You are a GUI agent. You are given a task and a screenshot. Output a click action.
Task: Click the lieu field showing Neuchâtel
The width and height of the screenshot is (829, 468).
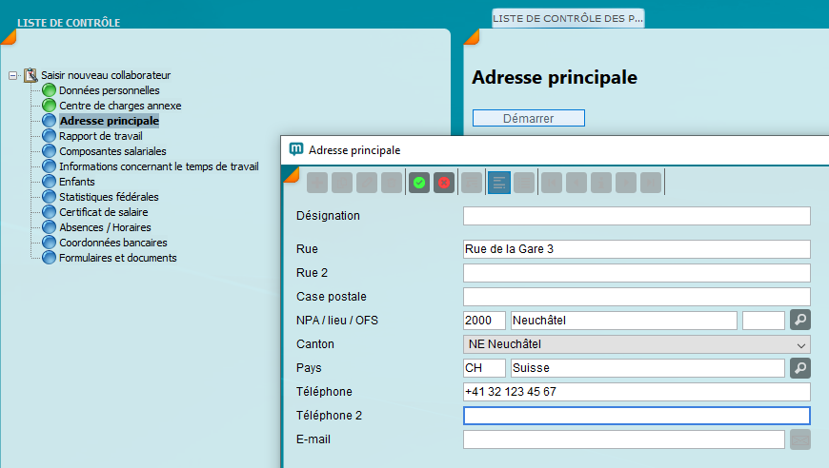[x=624, y=321]
